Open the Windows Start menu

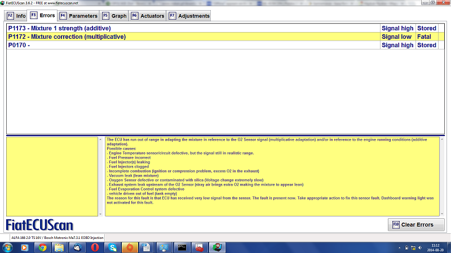(7, 247)
